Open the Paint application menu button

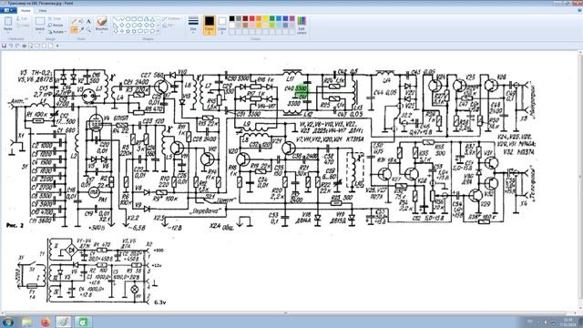[x=8, y=10]
